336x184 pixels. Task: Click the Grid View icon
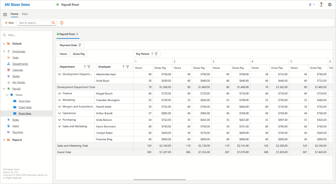click(x=15, y=101)
